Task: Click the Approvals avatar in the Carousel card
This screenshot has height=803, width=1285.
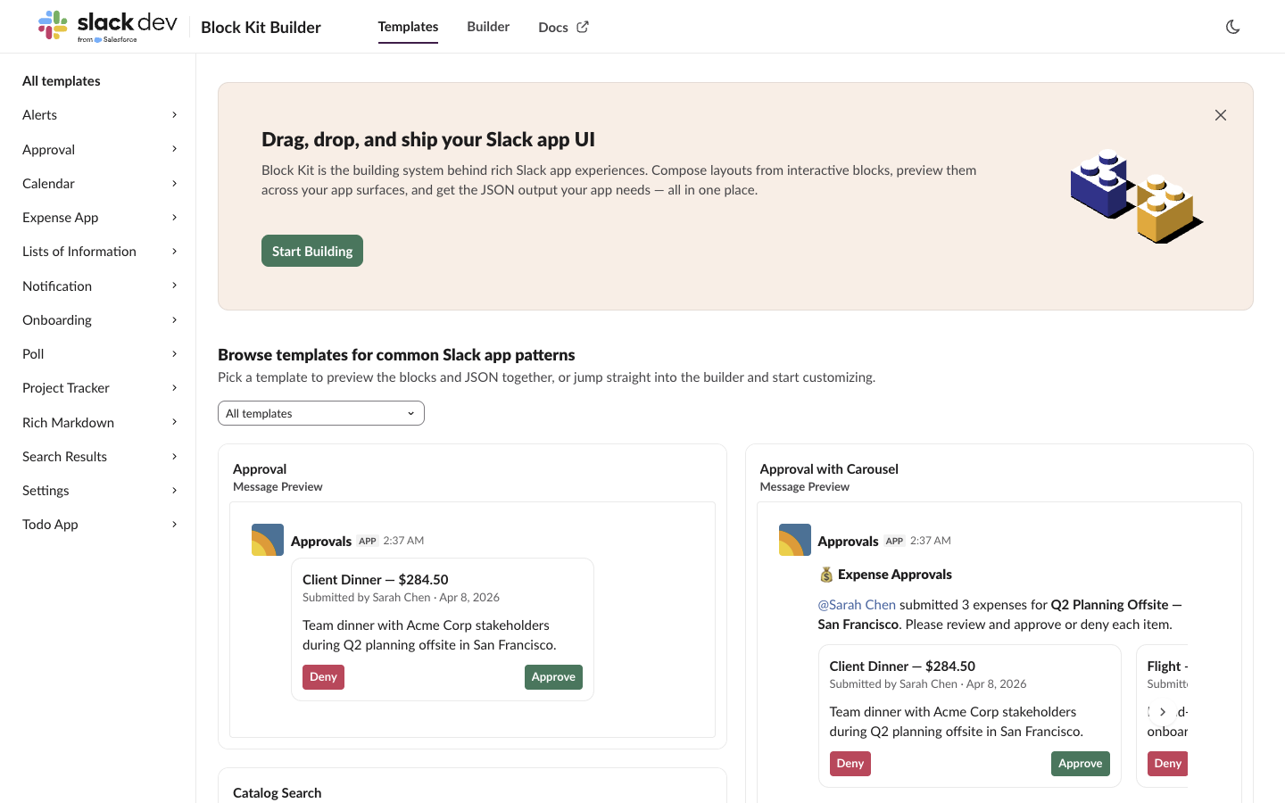Action: tap(795, 540)
